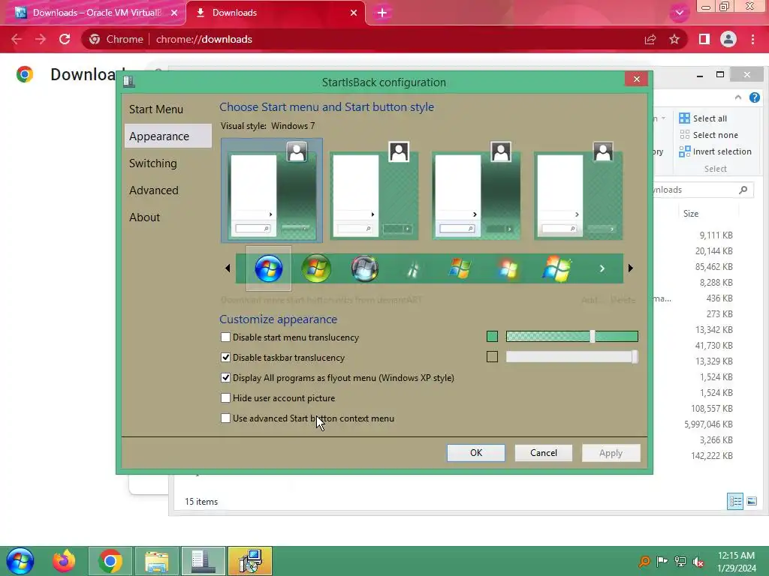
Task: Open the green start menu color swatch
Action: pos(492,337)
